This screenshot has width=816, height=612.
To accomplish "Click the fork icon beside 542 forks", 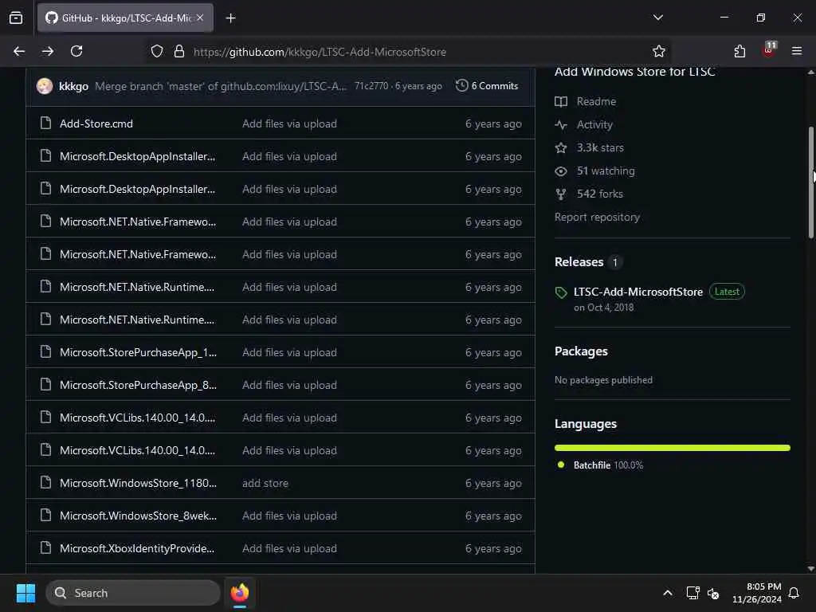I will (560, 194).
